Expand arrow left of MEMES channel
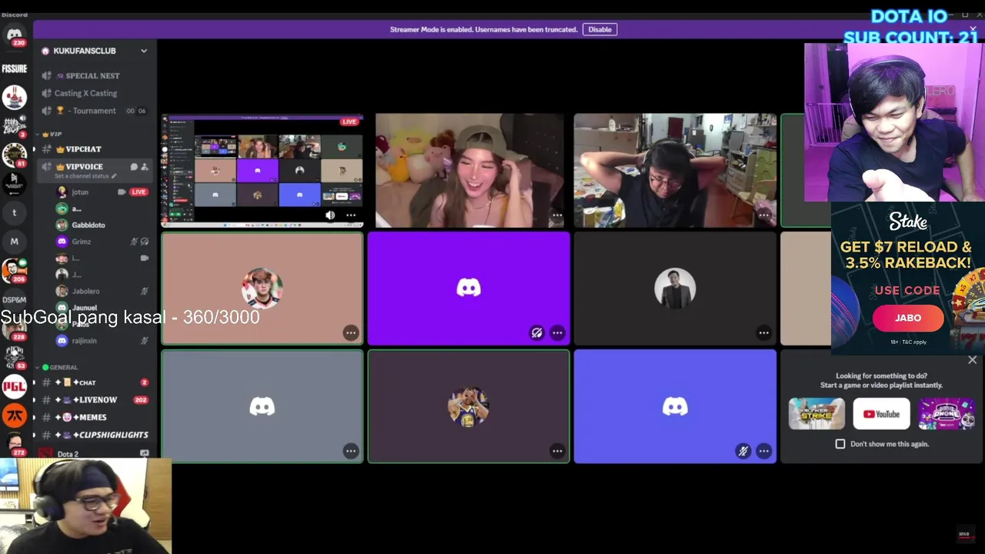 point(33,418)
